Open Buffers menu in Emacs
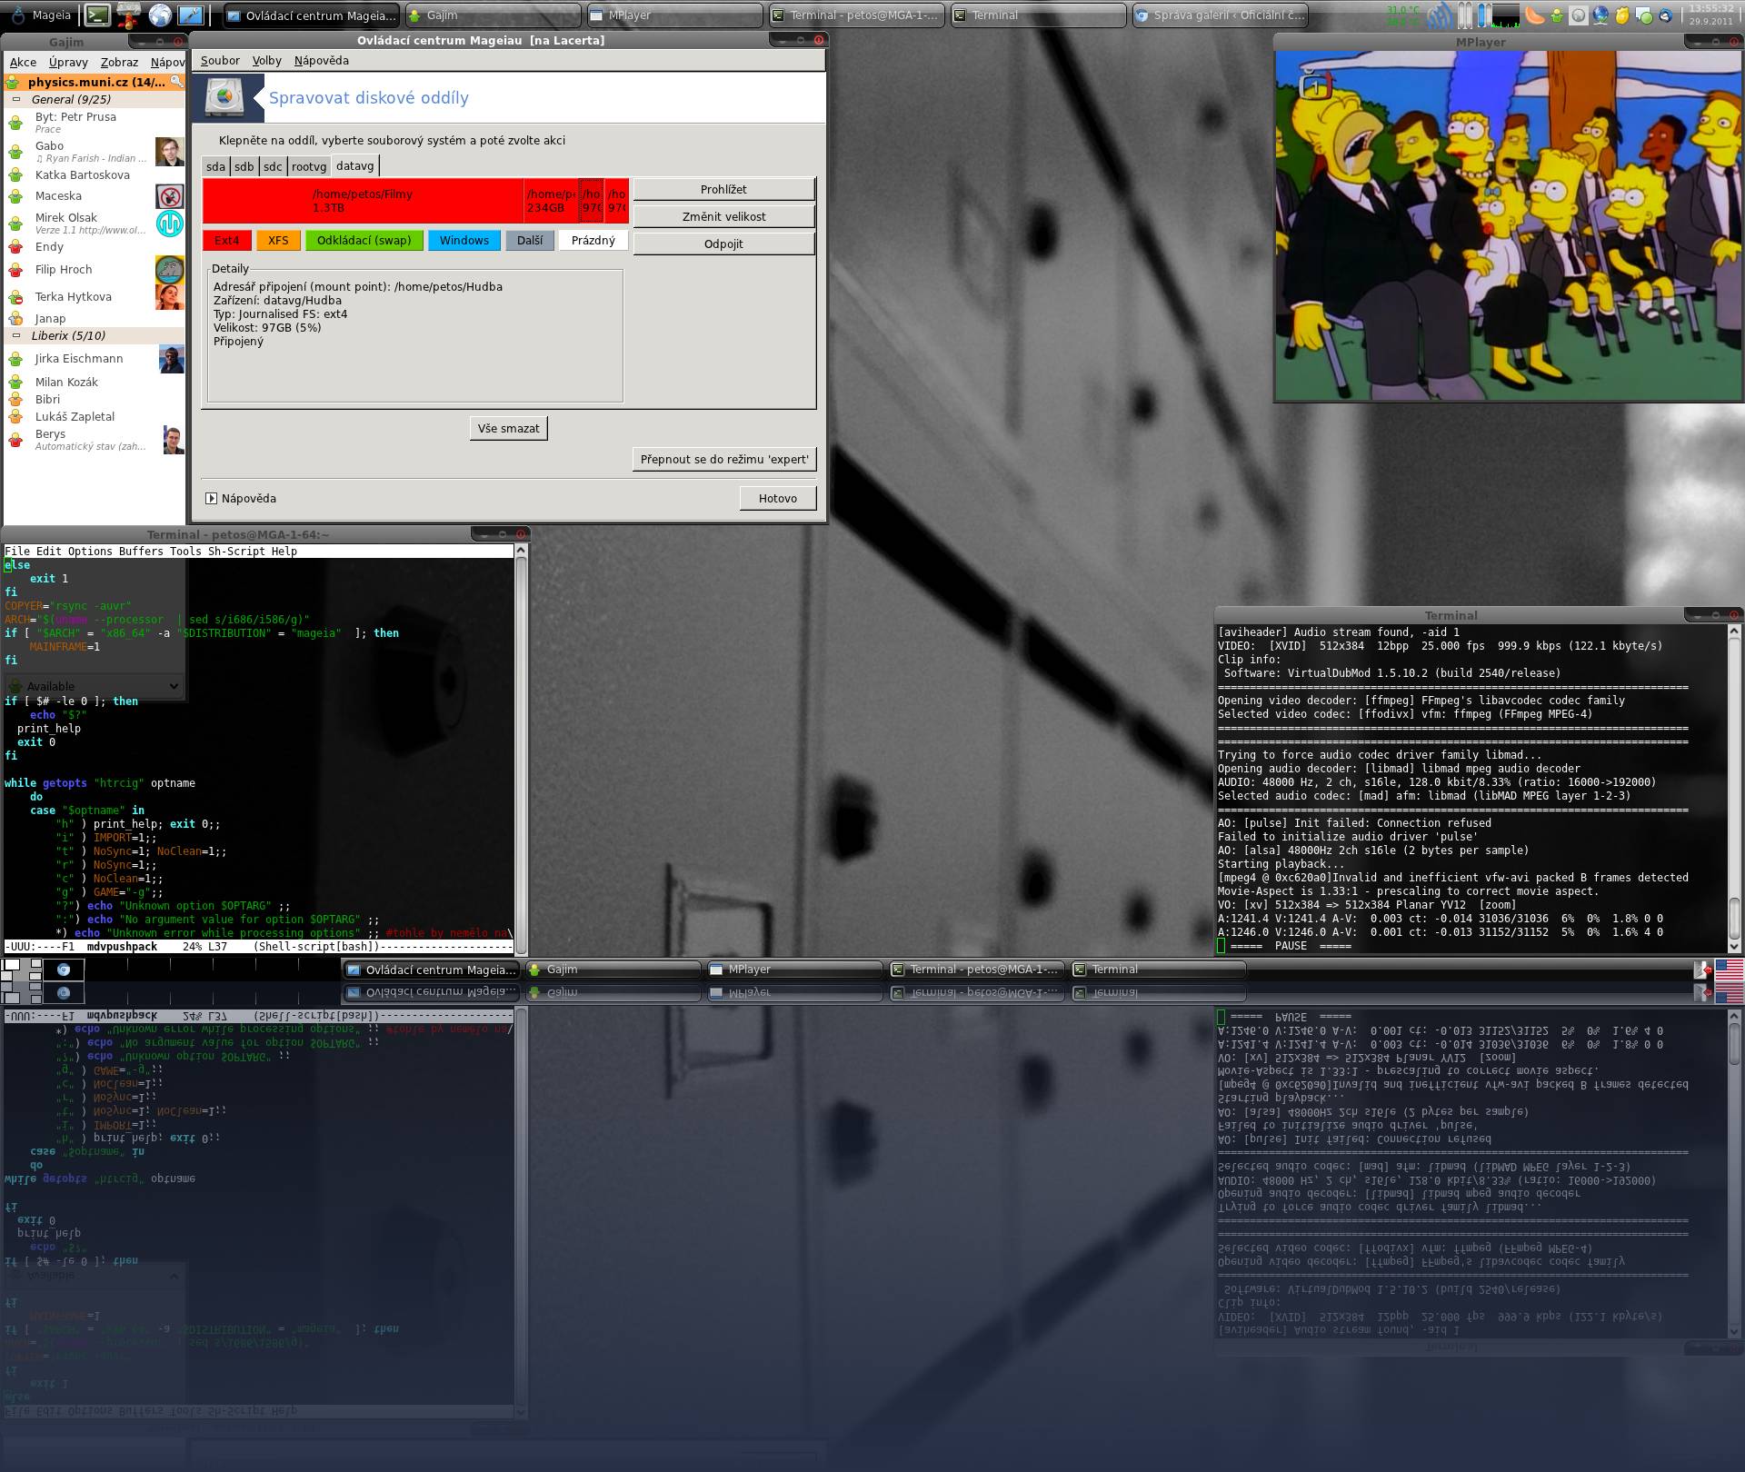Viewport: 1745px width, 1472px height. [x=141, y=552]
